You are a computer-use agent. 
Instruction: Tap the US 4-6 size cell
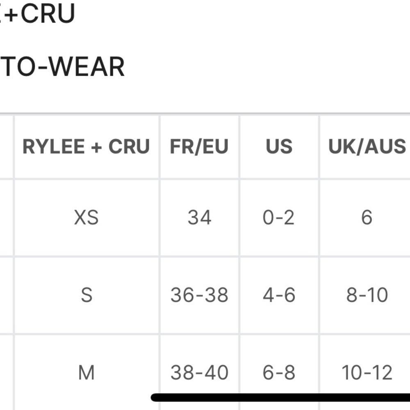[279, 295]
